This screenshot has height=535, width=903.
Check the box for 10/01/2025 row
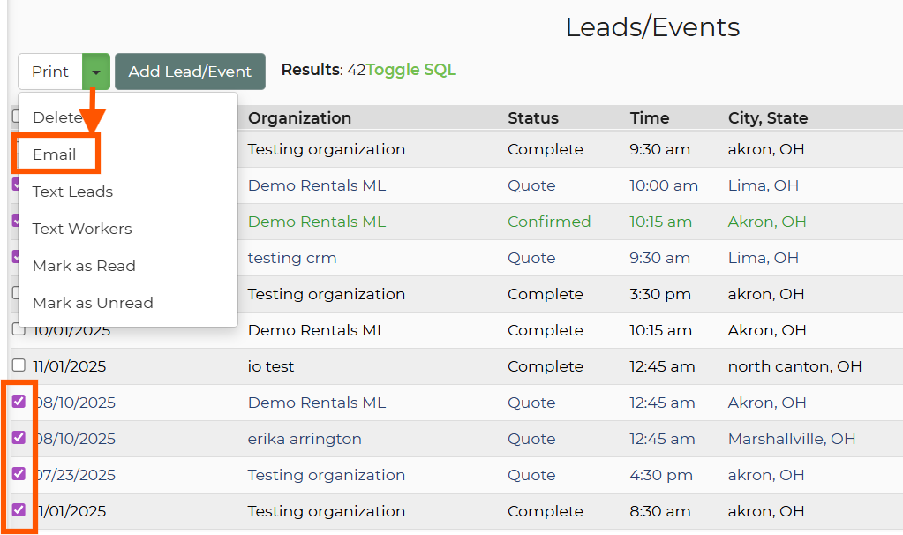(x=19, y=329)
